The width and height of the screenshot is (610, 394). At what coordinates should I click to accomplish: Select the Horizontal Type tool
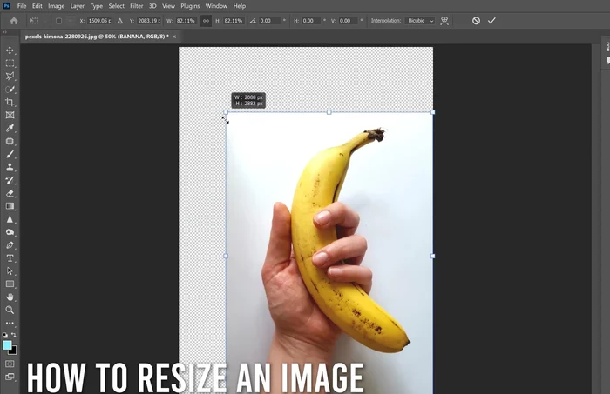(10, 258)
